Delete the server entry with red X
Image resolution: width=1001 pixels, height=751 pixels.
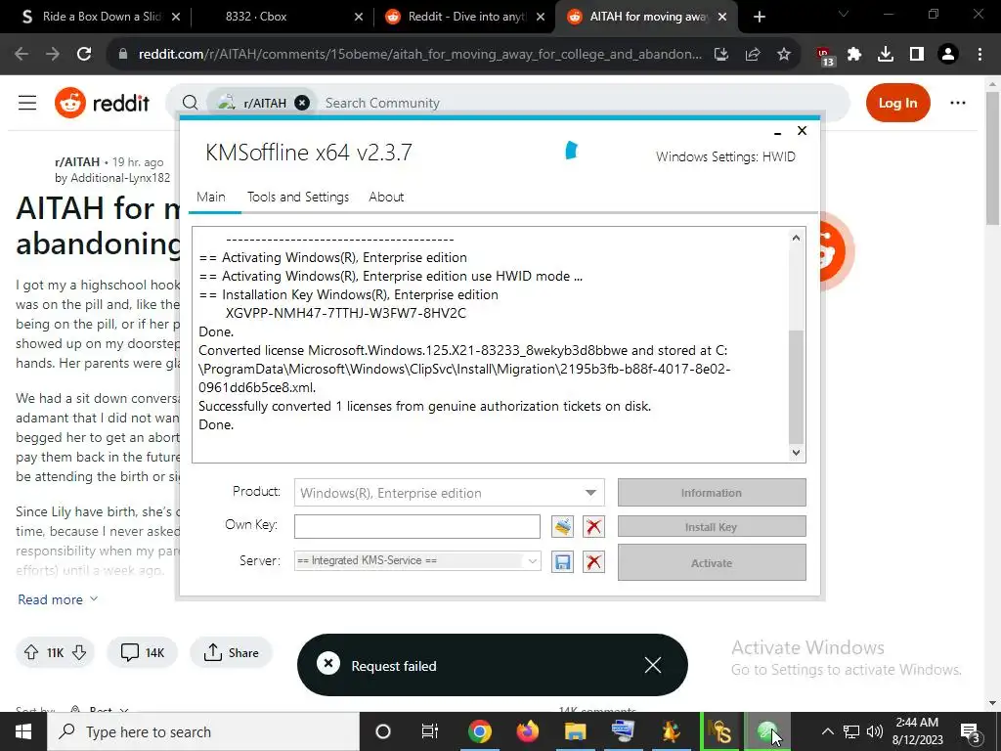tap(593, 562)
